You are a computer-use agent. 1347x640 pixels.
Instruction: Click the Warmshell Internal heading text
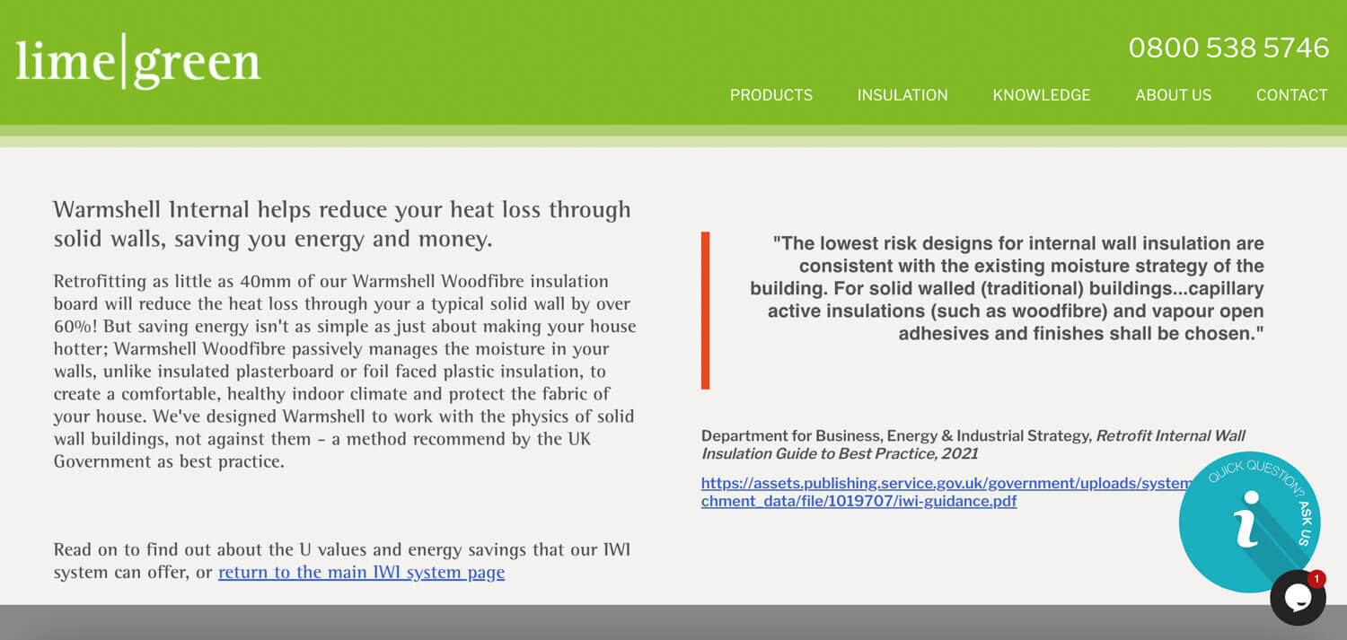click(342, 224)
